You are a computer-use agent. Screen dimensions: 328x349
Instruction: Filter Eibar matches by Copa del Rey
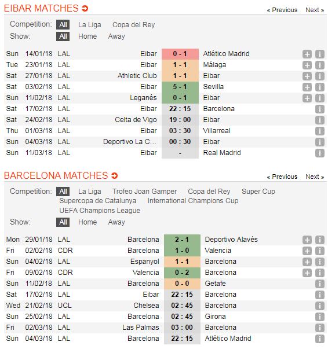click(x=133, y=25)
